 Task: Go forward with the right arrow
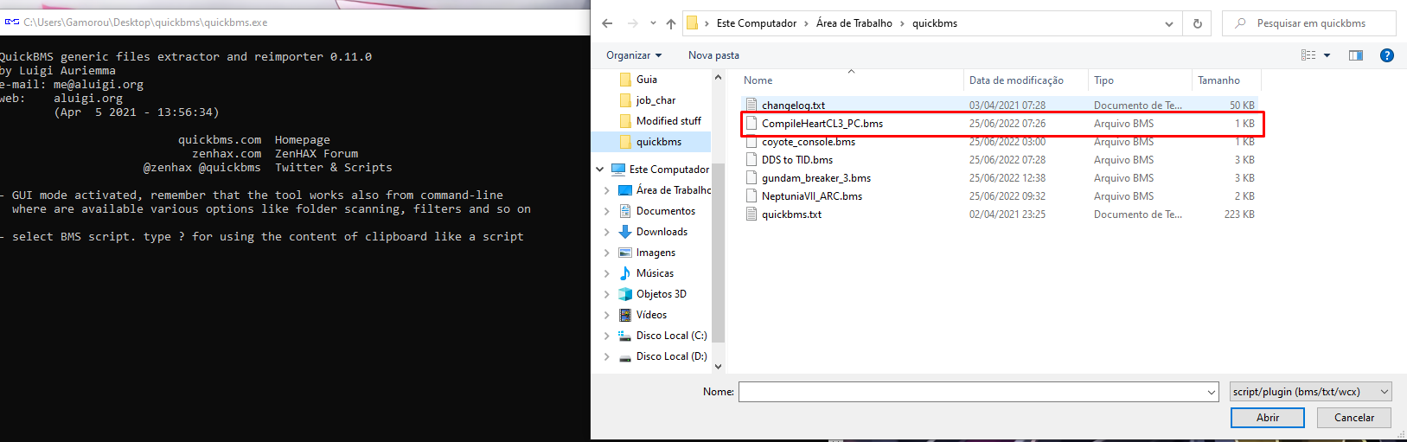(633, 23)
